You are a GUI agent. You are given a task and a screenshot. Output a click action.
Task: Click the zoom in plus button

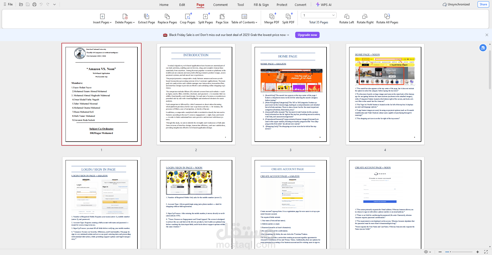tap(477, 252)
